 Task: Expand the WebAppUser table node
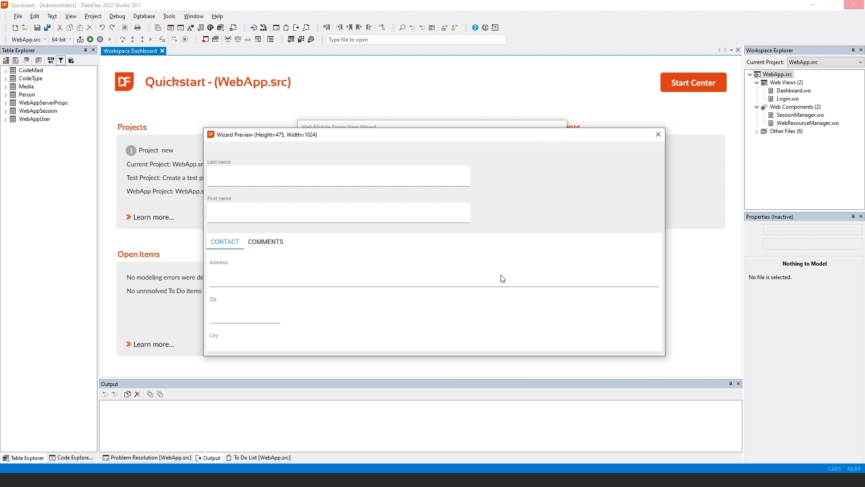[5, 119]
